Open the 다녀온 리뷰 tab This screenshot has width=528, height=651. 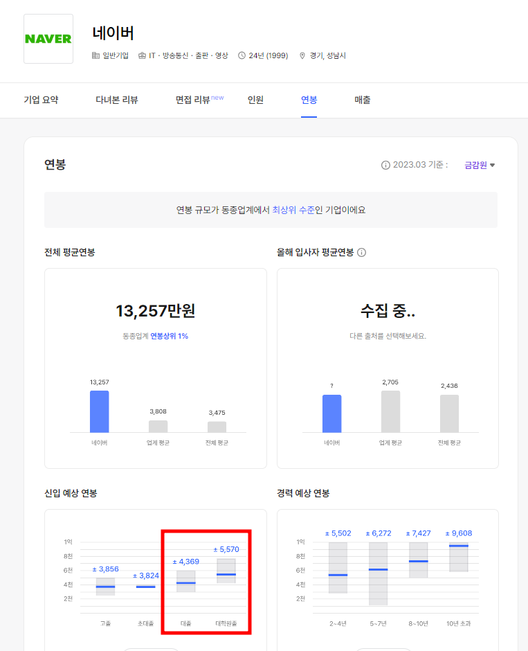(x=116, y=100)
